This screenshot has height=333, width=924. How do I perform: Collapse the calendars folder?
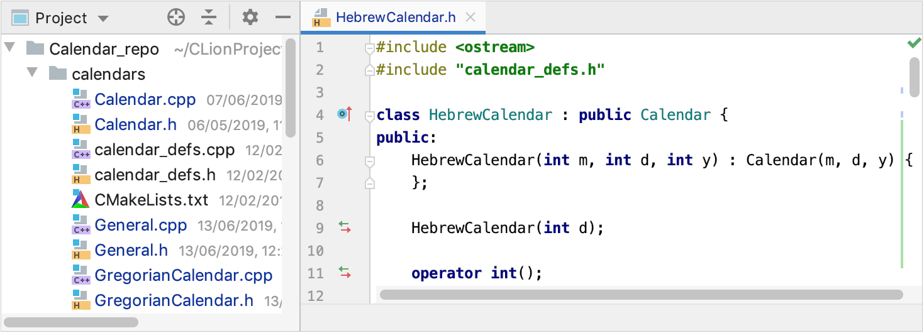33,73
